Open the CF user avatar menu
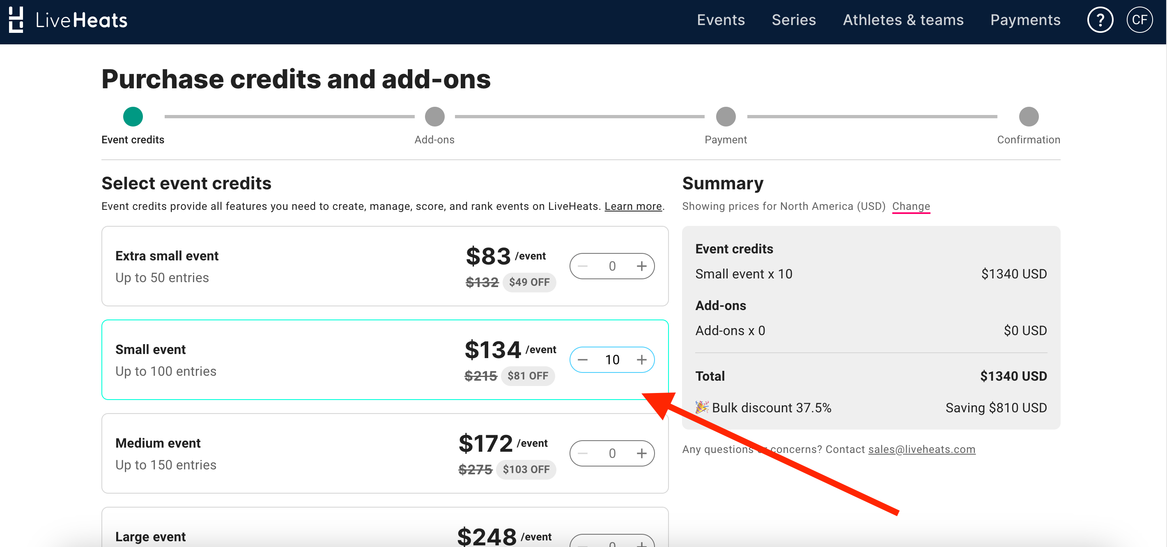This screenshot has width=1167, height=547. (1139, 20)
